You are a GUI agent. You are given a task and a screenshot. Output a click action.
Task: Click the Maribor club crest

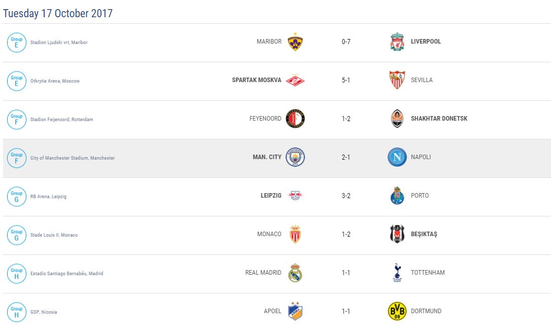295,42
